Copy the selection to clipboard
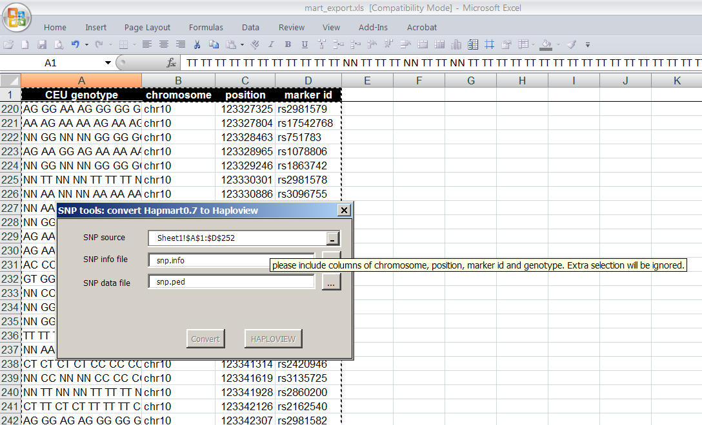 [x=214, y=44]
